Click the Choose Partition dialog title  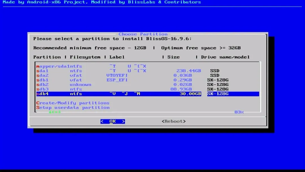point(143,34)
